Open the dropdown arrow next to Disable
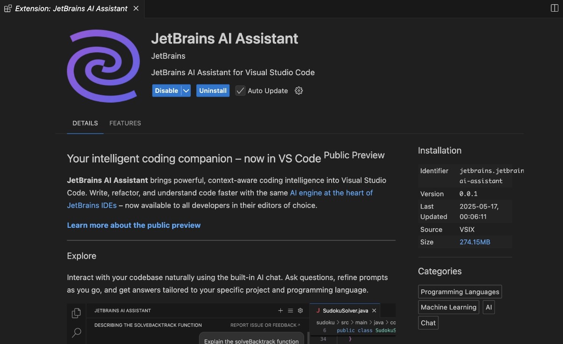This screenshot has height=344, width=563. 186,91
